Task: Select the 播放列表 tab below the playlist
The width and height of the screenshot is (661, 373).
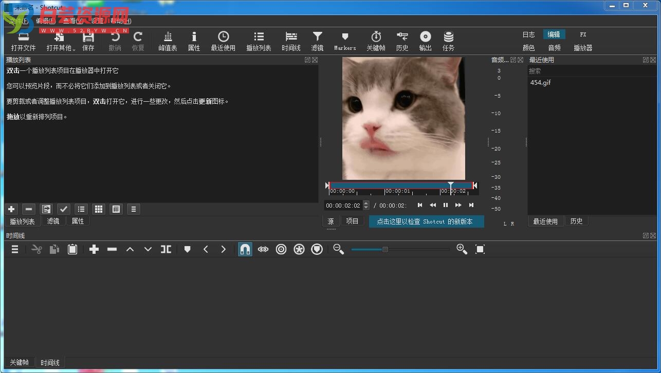Action: point(22,221)
